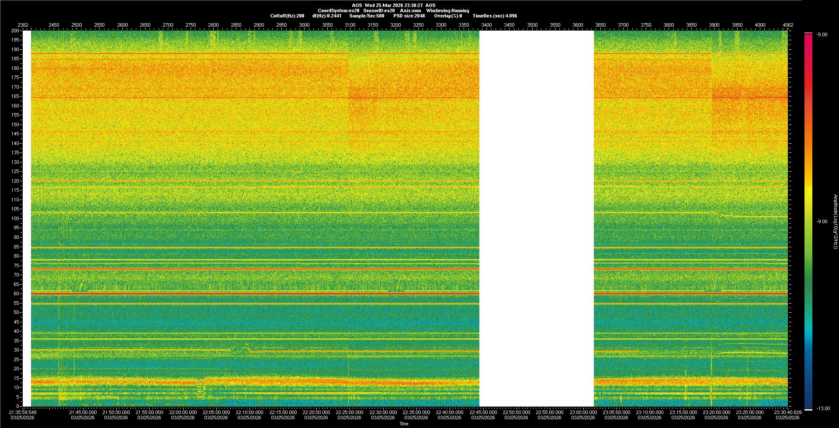Viewport: 839px width, 428px height.
Task: Click the Cutoff(Hz):200 header parameter
Action: click(x=287, y=16)
